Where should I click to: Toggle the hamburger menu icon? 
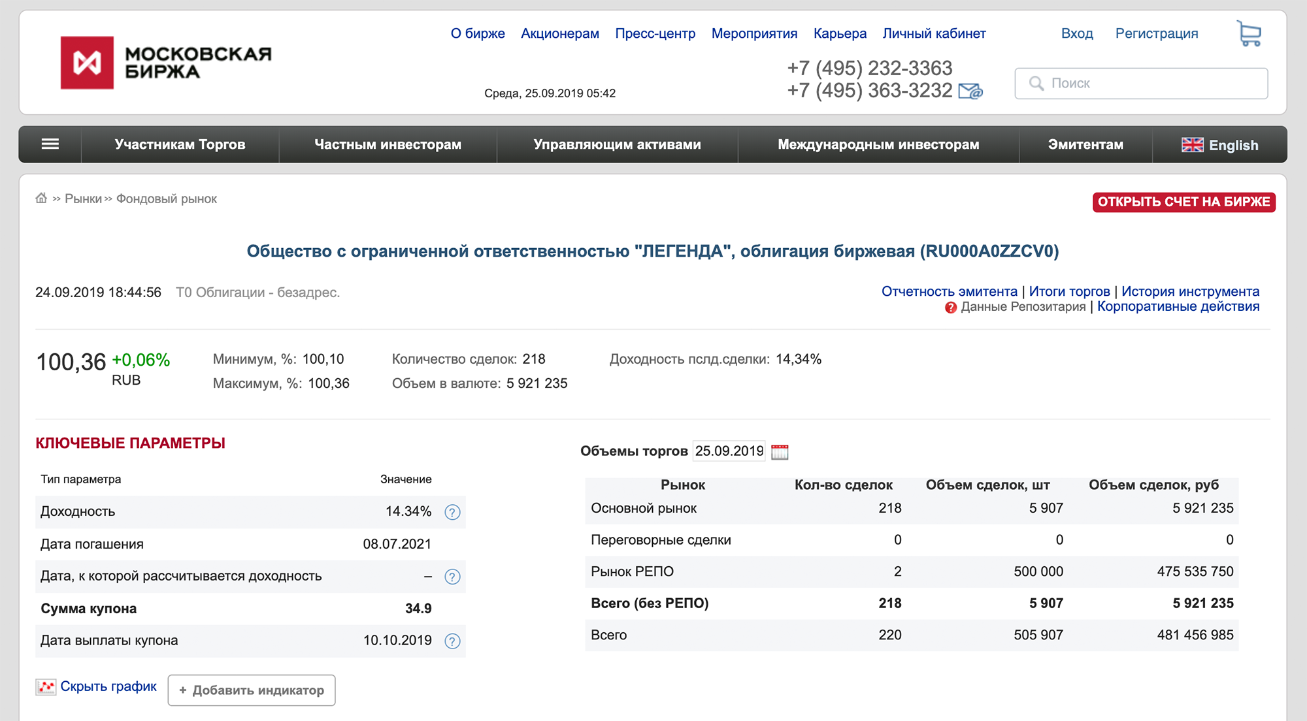50,145
